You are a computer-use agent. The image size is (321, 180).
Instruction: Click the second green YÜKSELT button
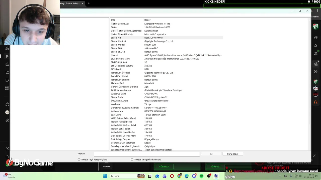215,166
